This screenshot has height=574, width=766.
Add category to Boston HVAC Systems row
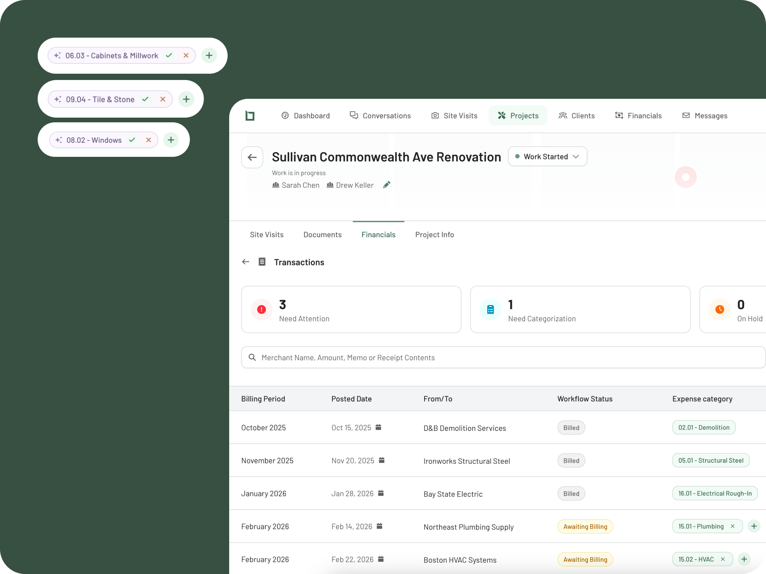744,559
